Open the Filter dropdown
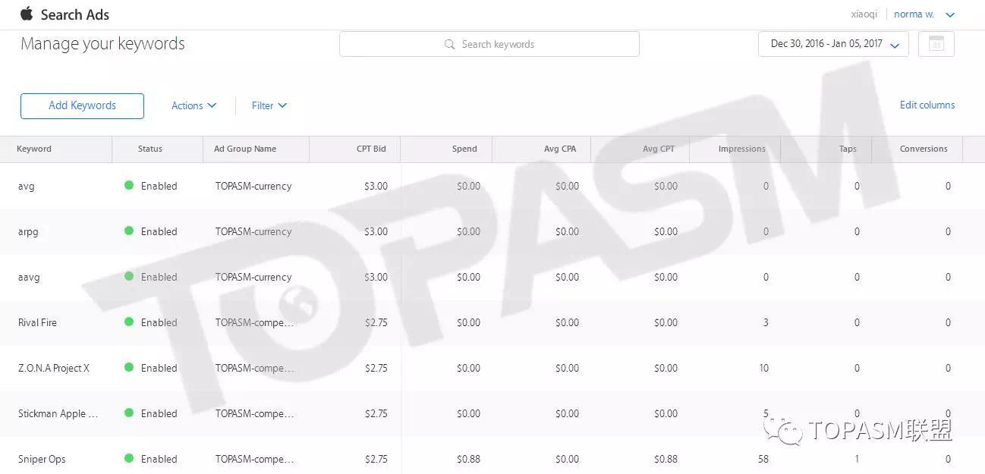This screenshot has width=985, height=474. (269, 105)
